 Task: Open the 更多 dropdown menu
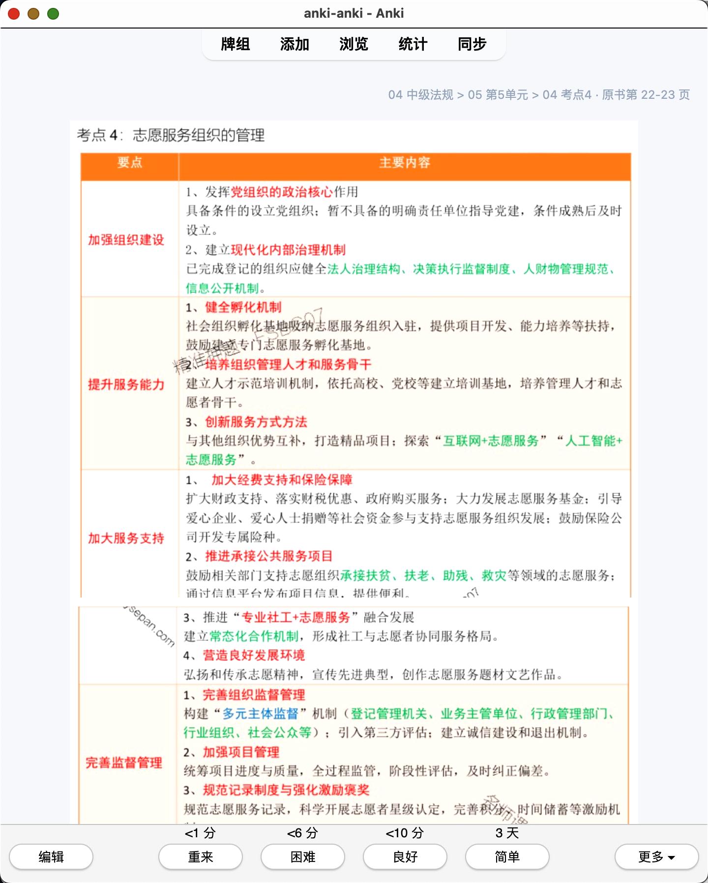tap(657, 857)
